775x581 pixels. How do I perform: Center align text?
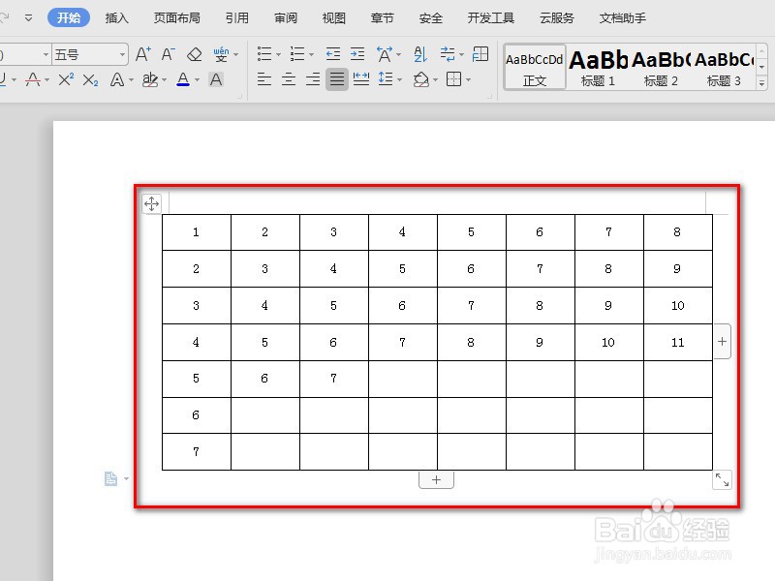coord(289,79)
